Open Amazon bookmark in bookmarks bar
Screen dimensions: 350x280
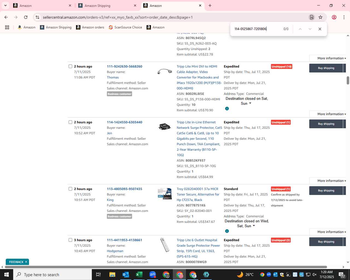tap(27, 27)
